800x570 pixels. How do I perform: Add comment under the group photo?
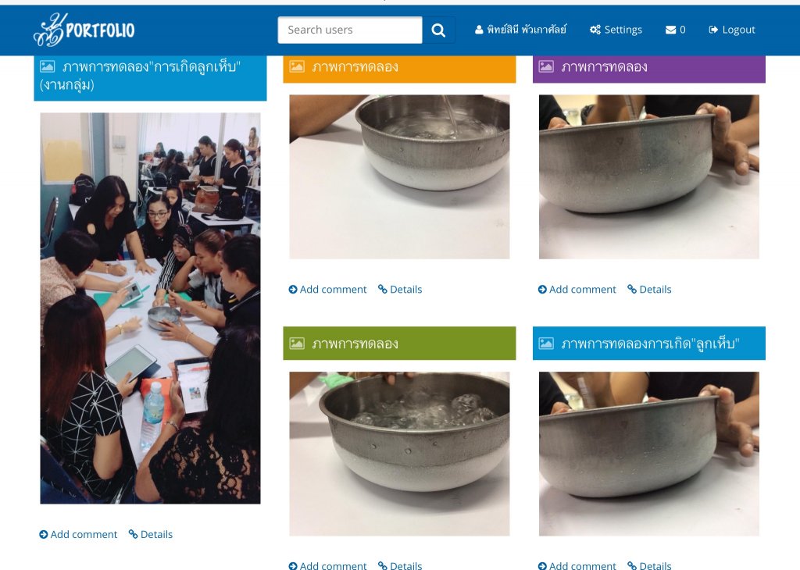point(78,534)
